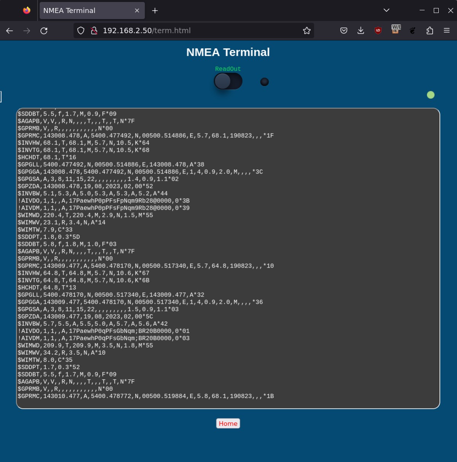Reload the current page
The height and width of the screenshot is (462, 457).
[x=44, y=31]
